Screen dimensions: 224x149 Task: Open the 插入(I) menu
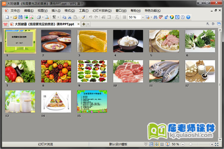(x=56, y=10)
